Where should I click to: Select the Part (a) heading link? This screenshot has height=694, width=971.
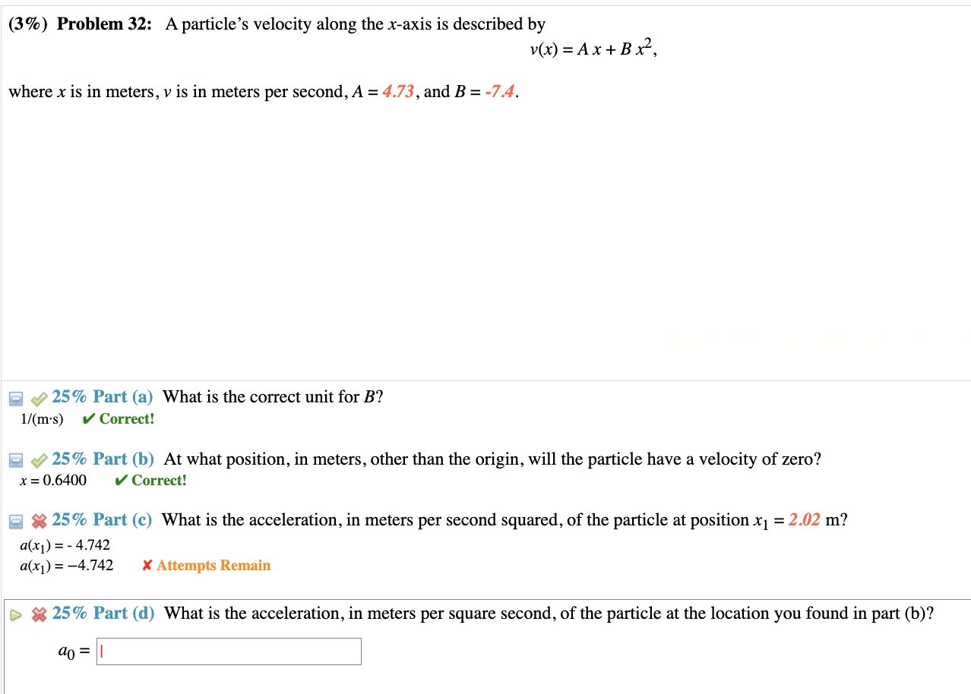(102, 396)
